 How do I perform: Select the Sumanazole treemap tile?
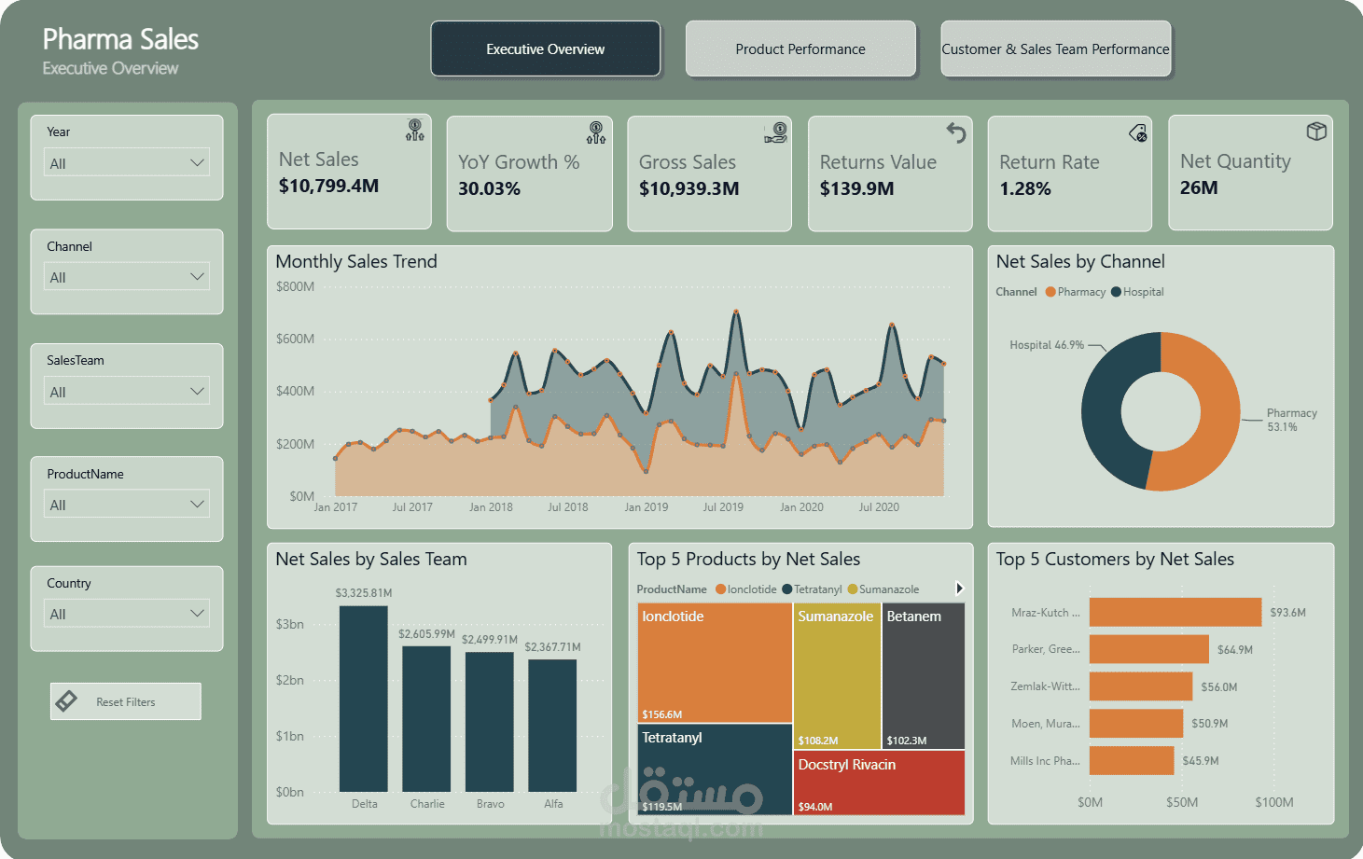[837, 676]
